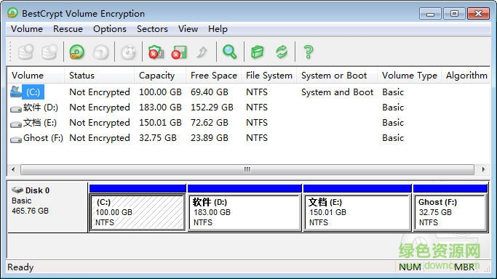Click the drive icon beside 文档 (E:)
497x279 pixels.
[x=16, y=124]
